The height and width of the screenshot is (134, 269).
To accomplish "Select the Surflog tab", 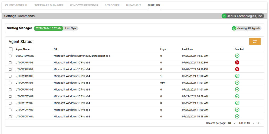I will (x=154, y=5).
